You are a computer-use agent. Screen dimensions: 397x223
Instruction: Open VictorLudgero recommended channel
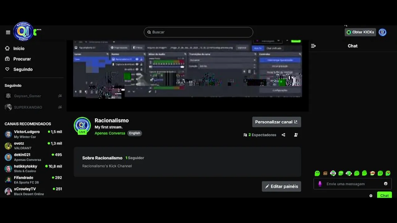[33, 134]
